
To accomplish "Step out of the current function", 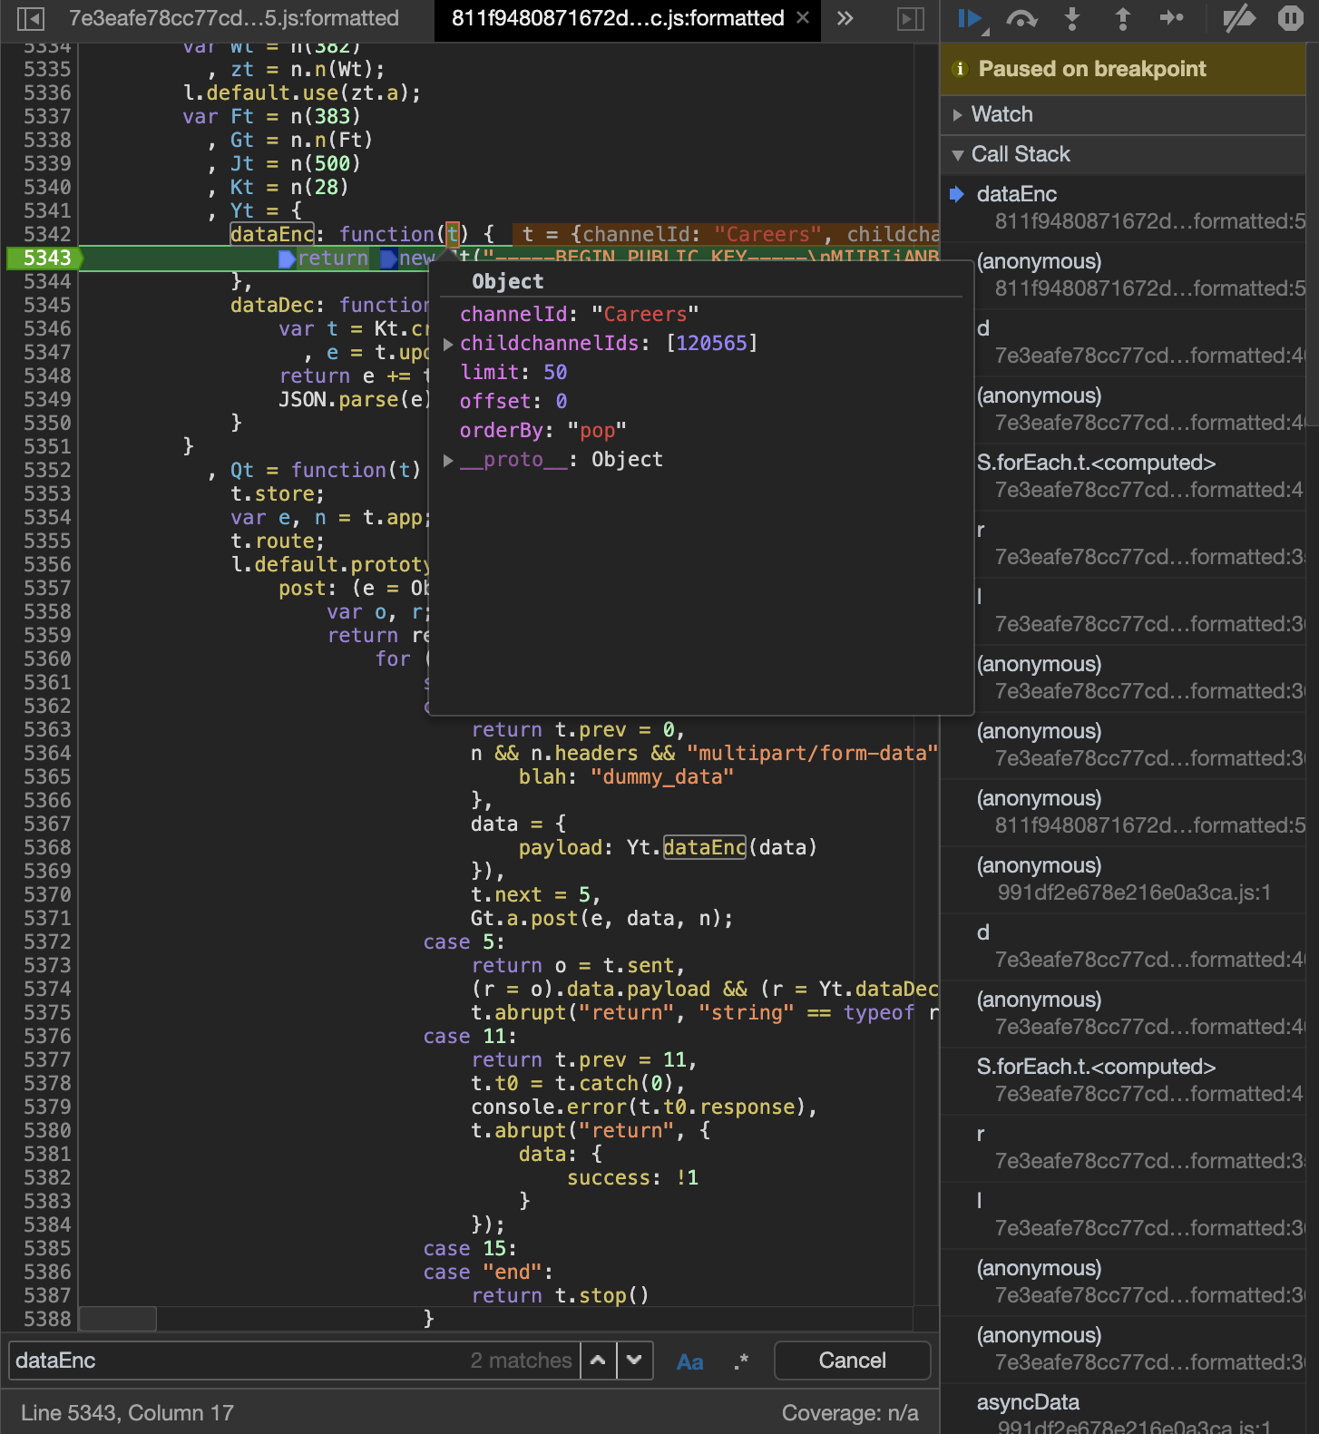I will [x=1122, y=19].
